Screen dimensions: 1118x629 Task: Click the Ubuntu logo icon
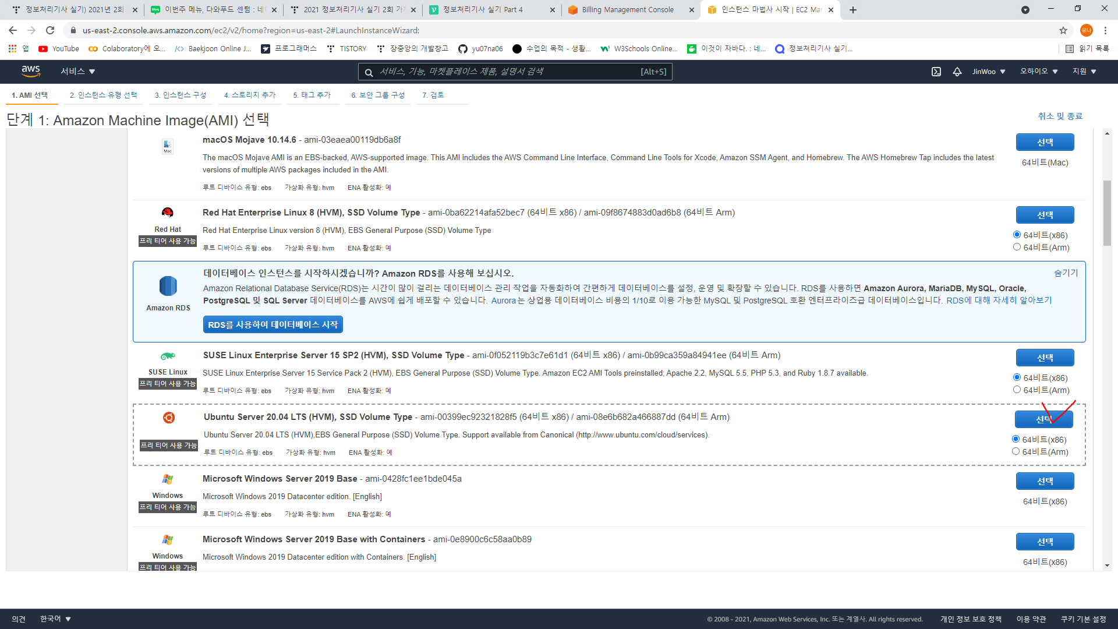coord(169,418)
